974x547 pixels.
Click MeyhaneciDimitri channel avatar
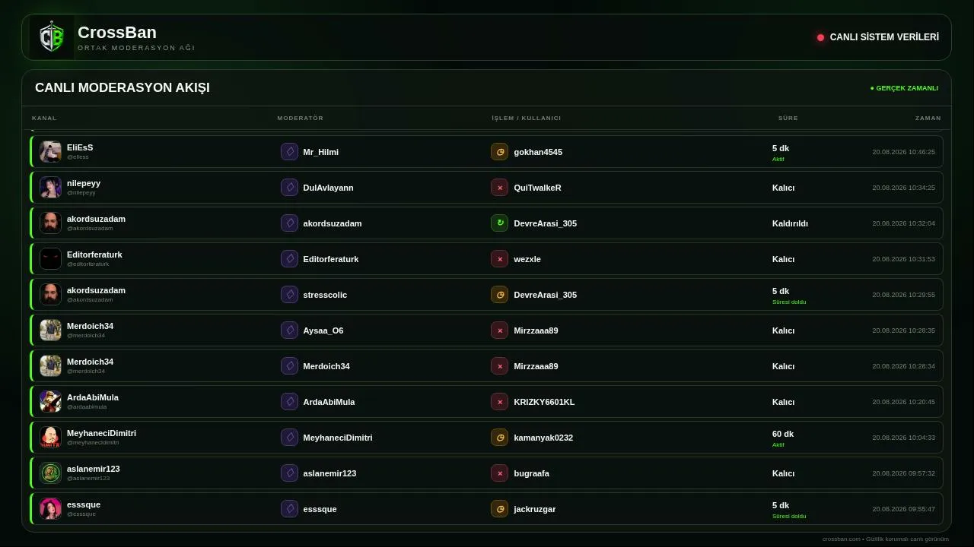[x=50, y=438]
